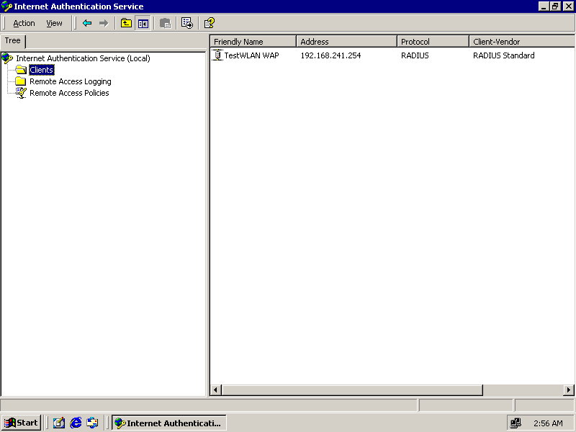Sort by Friendly Name column header
Viewport: 576px width, 432px height.
252,42
